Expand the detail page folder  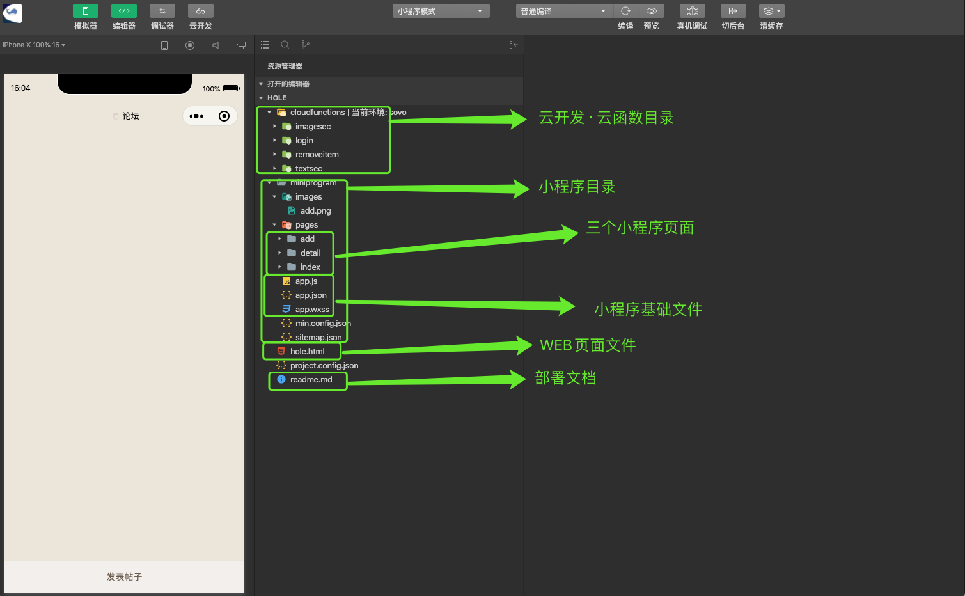(x=279, y=253)
